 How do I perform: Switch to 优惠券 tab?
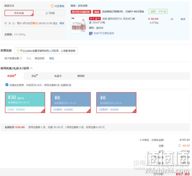click(x=12, y=76)
